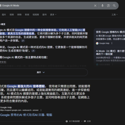Open the 更多 dropdown menu
The height and width of the screenshot is (125, 125).
click(53, 14)
